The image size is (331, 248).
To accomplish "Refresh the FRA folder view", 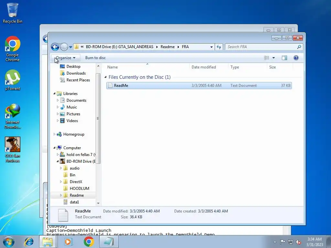I will coord(219,47).
